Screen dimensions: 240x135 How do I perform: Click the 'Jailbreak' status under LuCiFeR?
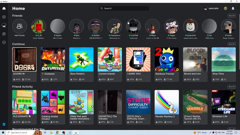(133, 38)
